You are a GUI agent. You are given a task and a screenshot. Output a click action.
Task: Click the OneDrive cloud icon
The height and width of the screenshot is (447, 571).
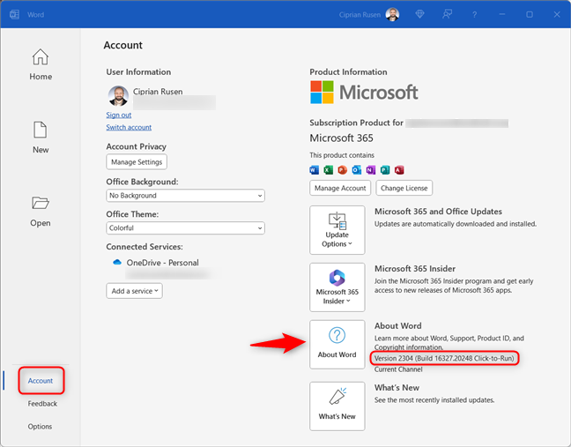[x=117, y=263]
